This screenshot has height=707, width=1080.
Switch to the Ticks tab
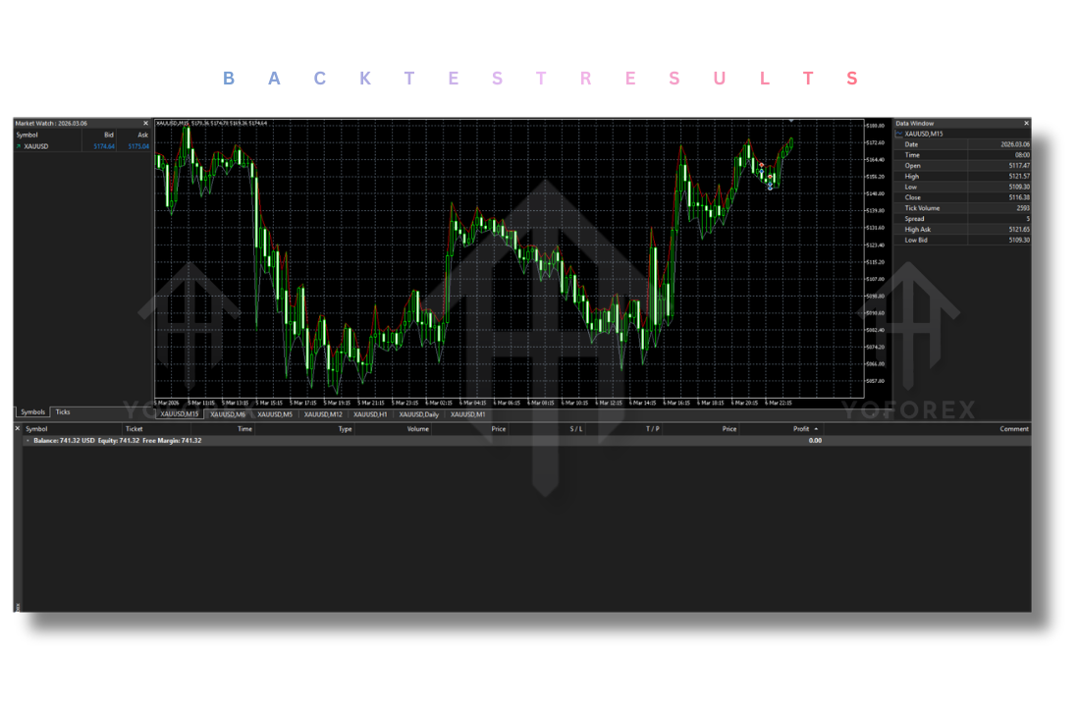[x=63, y=412]
